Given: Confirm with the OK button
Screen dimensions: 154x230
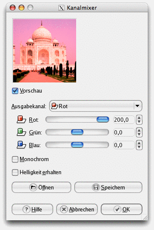Looking at the screenshot, I should (122, 209).
